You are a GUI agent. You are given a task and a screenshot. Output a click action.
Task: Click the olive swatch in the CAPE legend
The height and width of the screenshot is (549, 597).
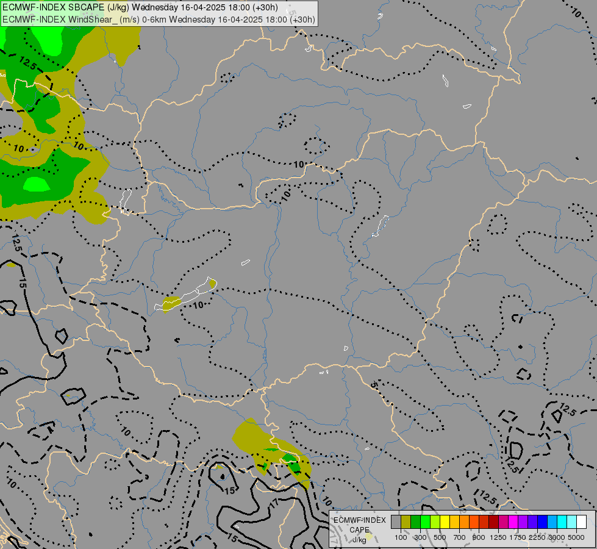(x=406, y=522)
